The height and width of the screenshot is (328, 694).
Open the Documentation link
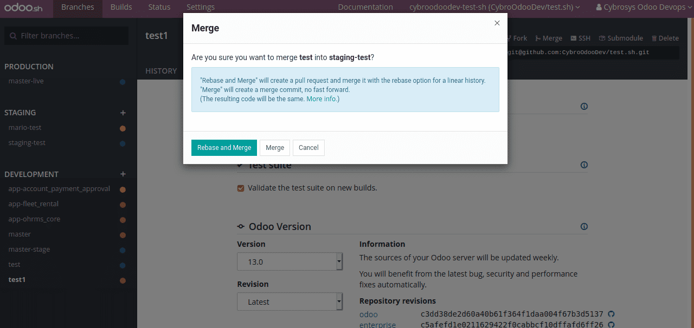click(x=365, y=7)
